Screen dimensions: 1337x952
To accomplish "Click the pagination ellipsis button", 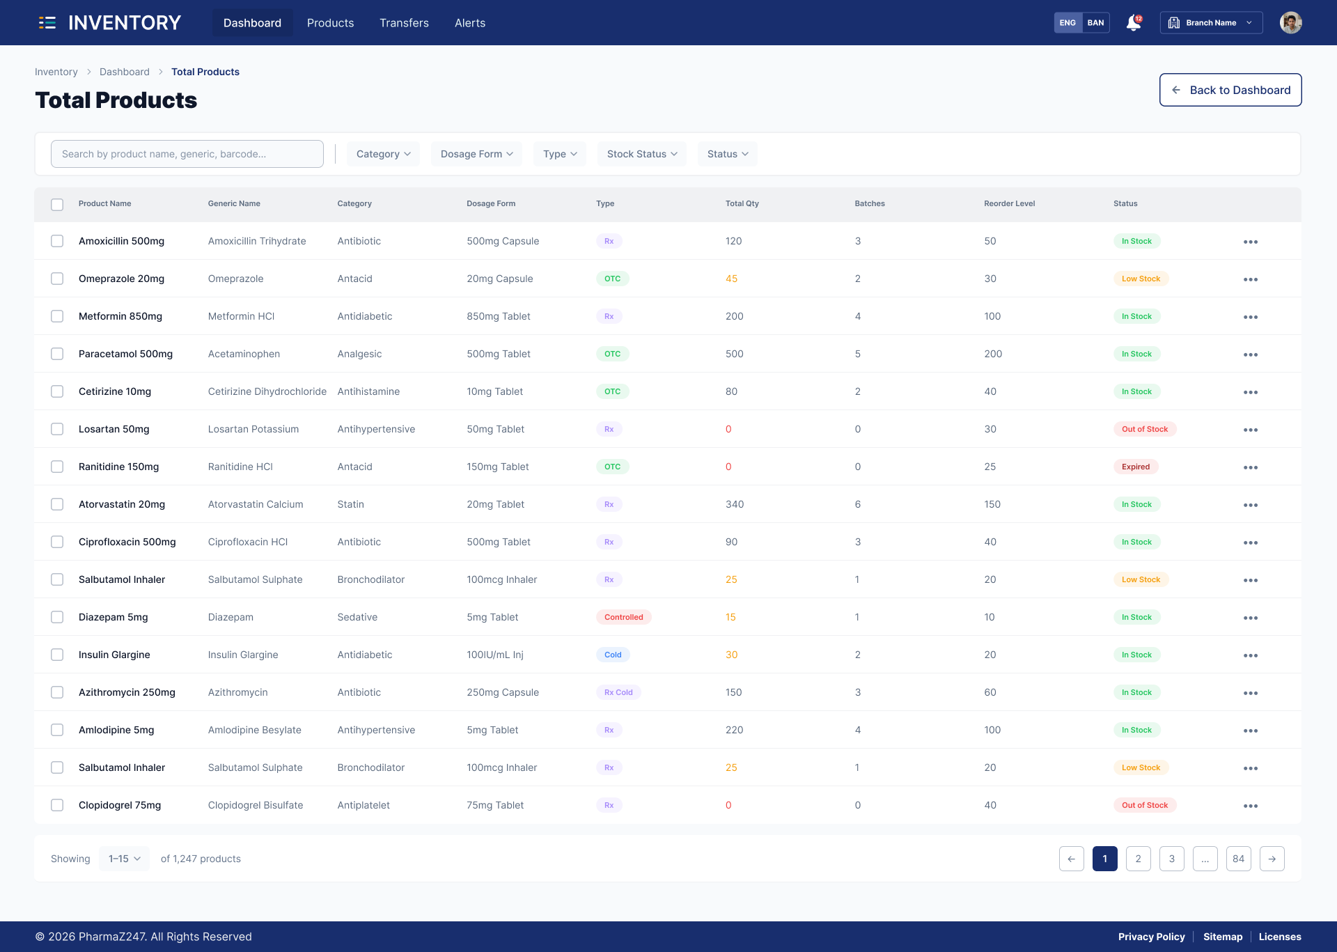I will (x=1205, y=859).
